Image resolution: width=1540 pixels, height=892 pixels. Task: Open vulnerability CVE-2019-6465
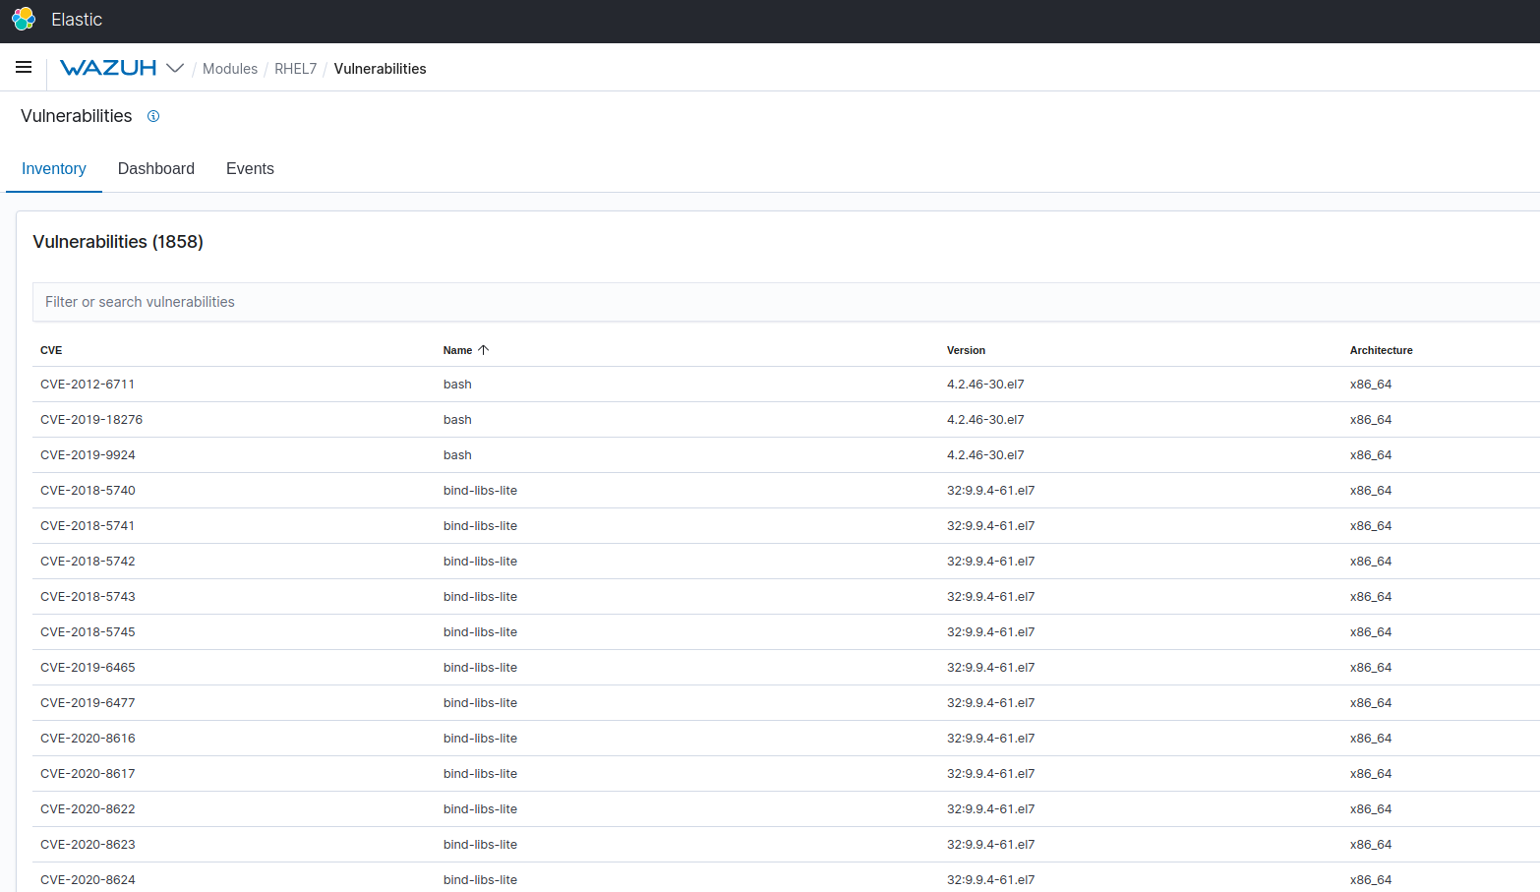(x=88, y=667)
